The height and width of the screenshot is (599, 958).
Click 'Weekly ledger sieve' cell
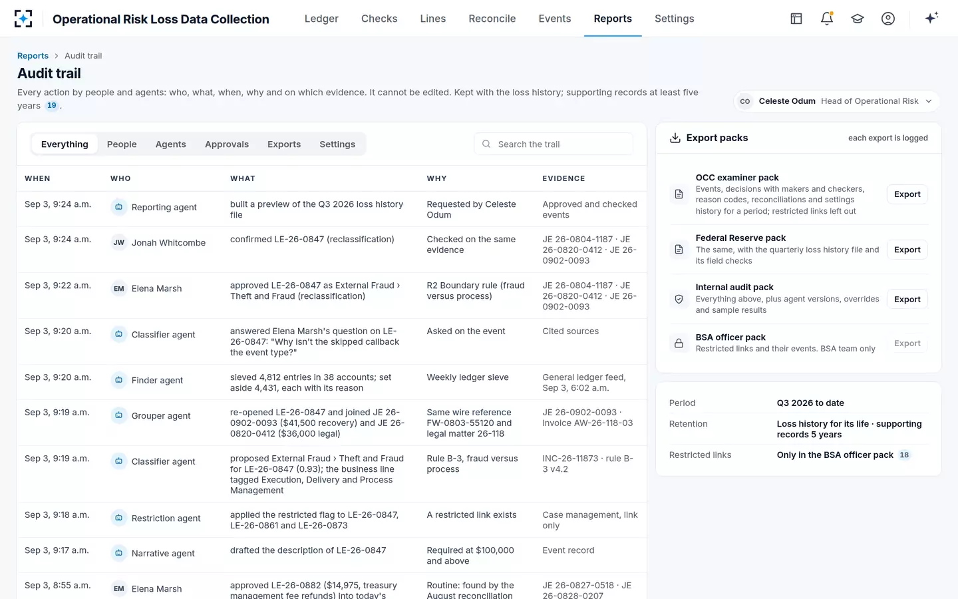click(468, 377)
